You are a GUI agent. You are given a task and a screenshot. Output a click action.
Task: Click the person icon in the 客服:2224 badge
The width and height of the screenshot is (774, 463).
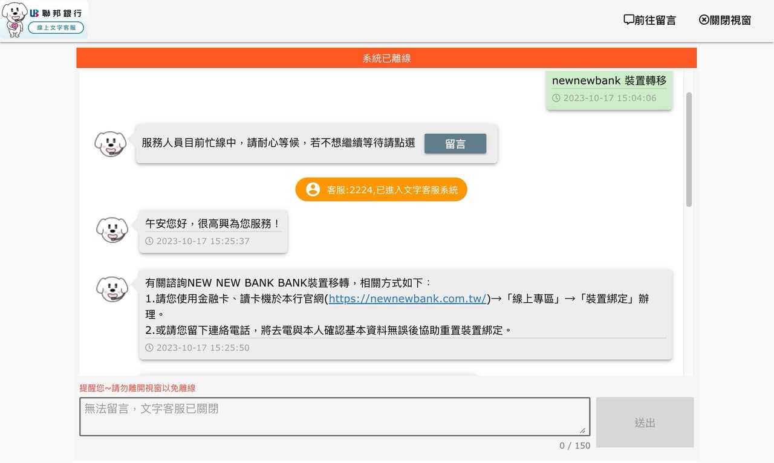[x=312, y=189]
